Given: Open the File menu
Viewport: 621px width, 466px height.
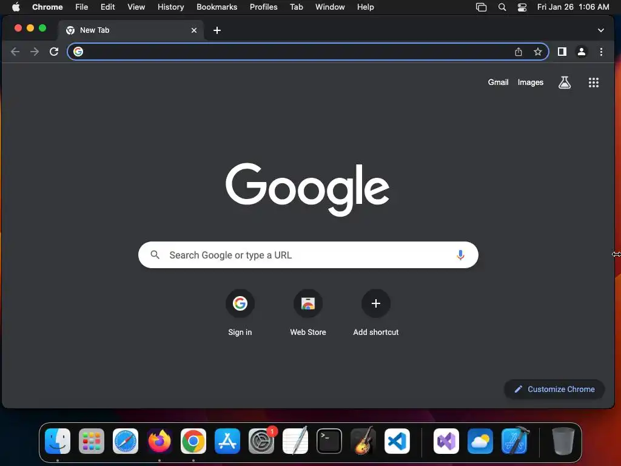Looking at the screenshot, I should click(x=82, y=7).
